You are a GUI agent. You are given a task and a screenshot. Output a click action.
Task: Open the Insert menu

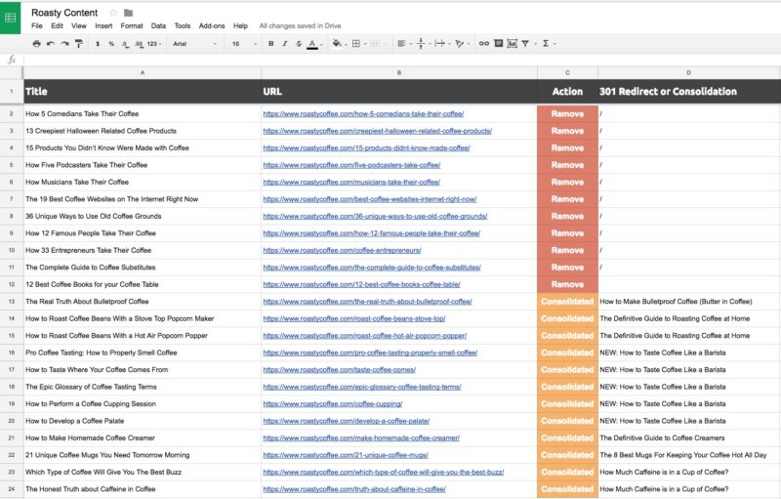click(103, 26)
